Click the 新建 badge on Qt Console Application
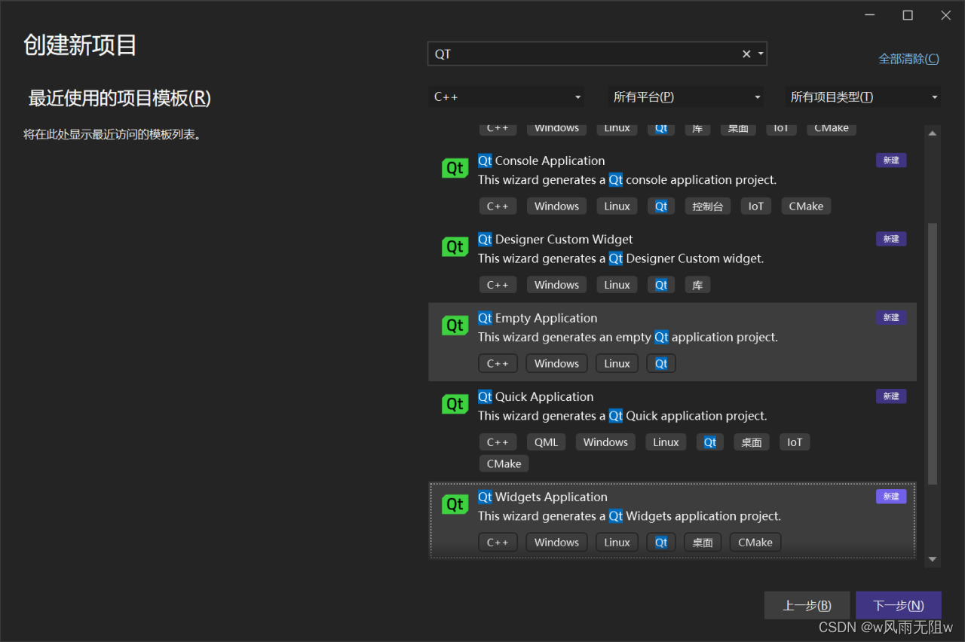 (x=891, y=160)
